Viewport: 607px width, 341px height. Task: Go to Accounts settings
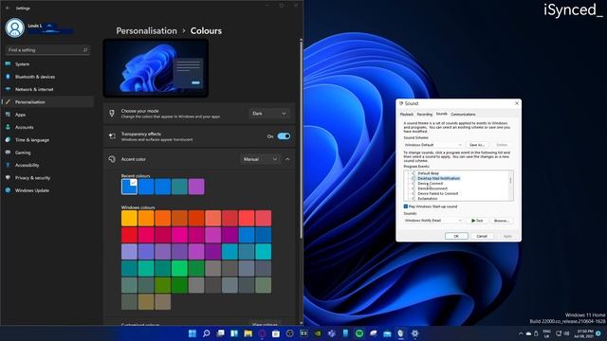47,127
